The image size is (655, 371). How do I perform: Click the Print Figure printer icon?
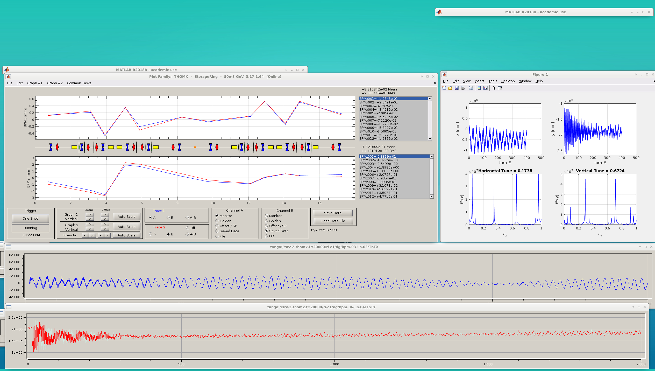click(x=463, y=88)
